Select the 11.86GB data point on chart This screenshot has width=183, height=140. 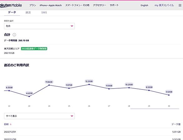[x=49, y=85]
